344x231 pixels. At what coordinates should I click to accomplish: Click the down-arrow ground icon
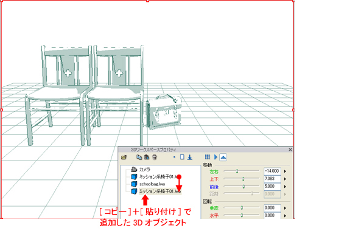pos(190,157)
